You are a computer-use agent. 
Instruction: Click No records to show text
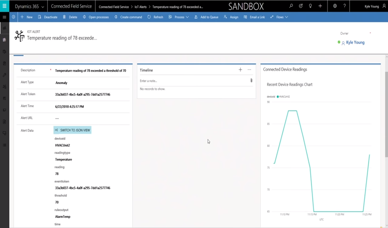152,89
